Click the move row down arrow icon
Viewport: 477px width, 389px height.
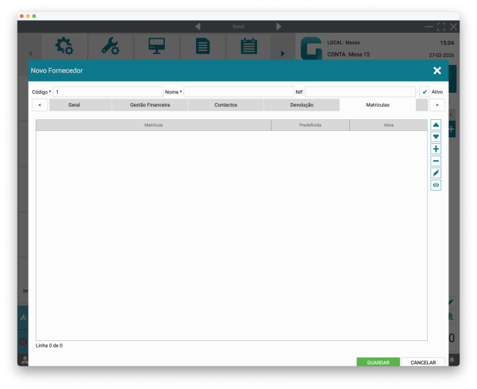pos(435,137)
